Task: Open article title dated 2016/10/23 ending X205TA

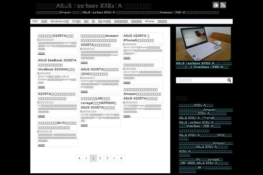Action: tap(56, 36)
